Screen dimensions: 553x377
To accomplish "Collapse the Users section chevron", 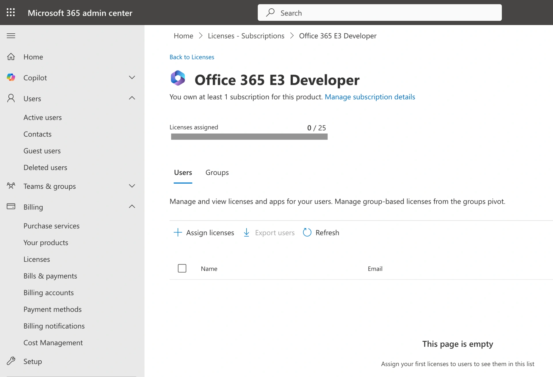I will tap(132, 98).
